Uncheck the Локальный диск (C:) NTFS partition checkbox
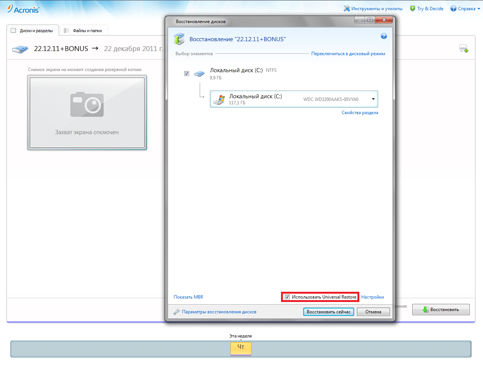Image resolution: width=483 pixels, height=367 pixels. pyautogui.click(x=186, y=74)
